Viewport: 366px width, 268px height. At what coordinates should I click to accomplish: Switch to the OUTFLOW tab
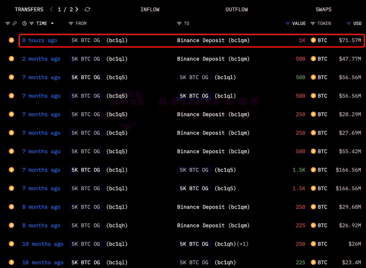tap(237, 9)
